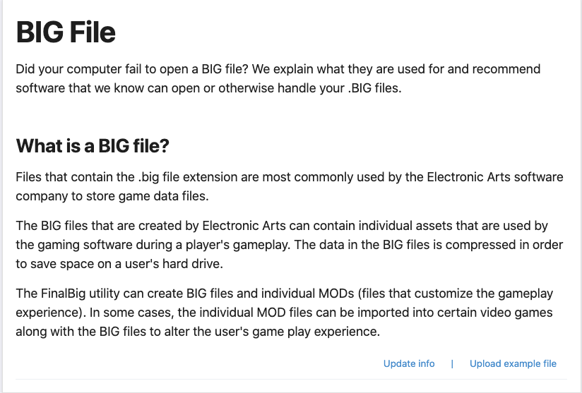The height and width of the screenshot is (393, 582).
Task: Click the paragraph starting Files that contain
Action: point(290,186)
